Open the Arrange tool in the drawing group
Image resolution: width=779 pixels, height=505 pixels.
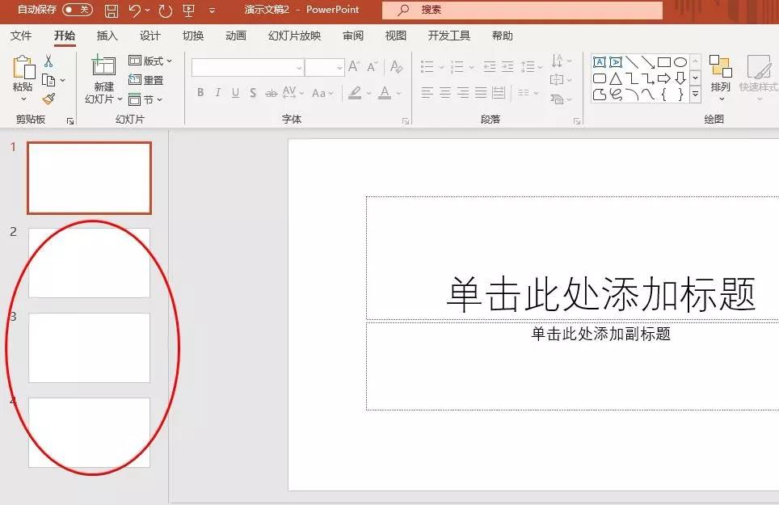pos(721,73)
